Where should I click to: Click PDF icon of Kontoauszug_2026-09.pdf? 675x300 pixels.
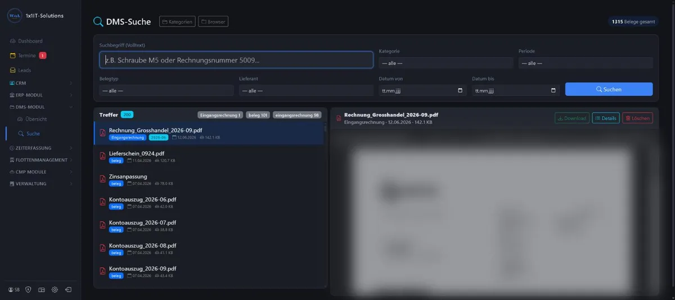tap(102, 271)
